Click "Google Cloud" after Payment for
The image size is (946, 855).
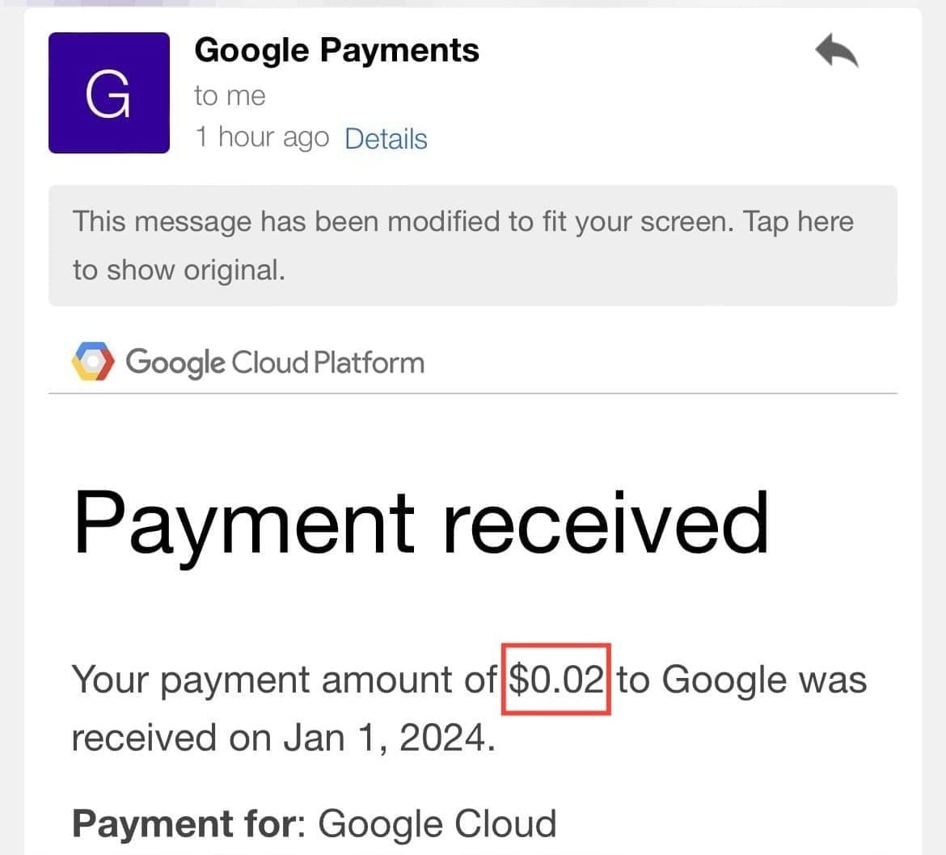click(x=437, y=824)
